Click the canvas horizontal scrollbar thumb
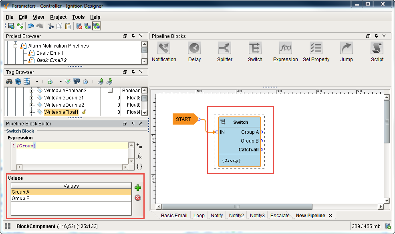395x234 pixels. click(237, 206)
